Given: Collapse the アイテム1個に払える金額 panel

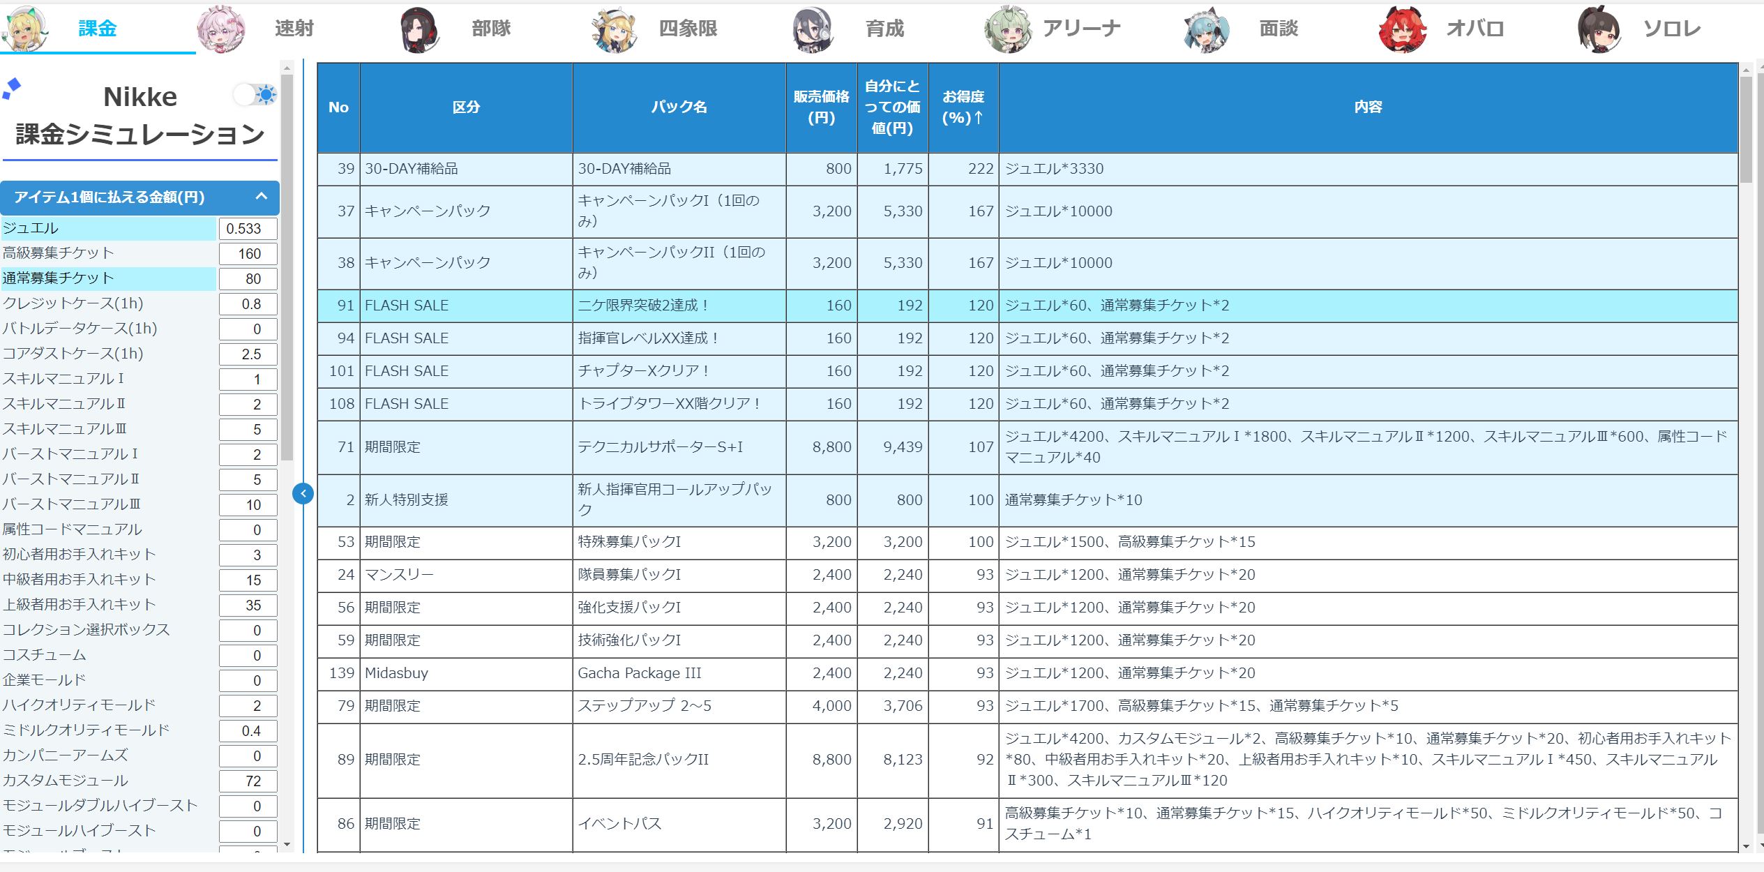Looking at the screenshot, I should tap(262, 197).
